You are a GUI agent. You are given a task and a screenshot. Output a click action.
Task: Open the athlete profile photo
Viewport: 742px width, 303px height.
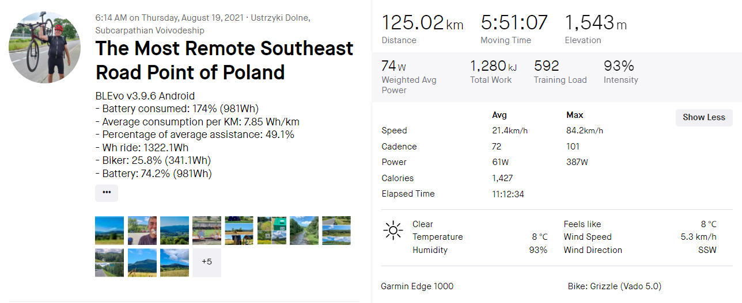tap(44, 47)
